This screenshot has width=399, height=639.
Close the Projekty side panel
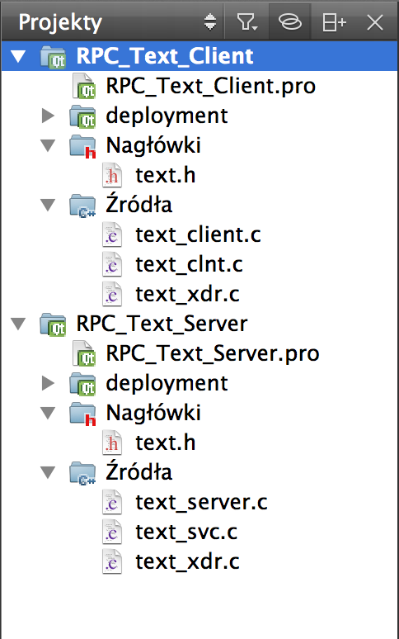pos(374,22)
